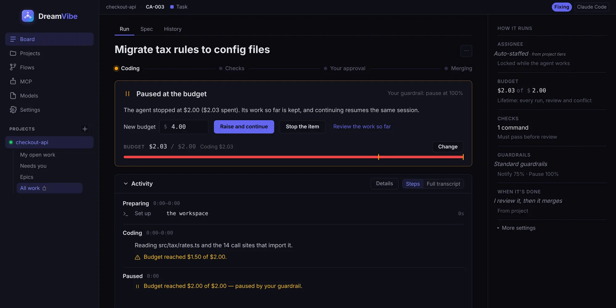Switch to the History tab

coord(173,29)
